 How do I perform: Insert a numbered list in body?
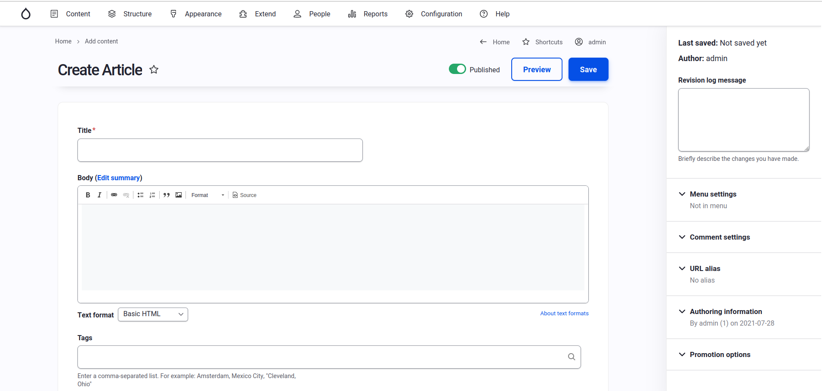[x=152, y=195]
